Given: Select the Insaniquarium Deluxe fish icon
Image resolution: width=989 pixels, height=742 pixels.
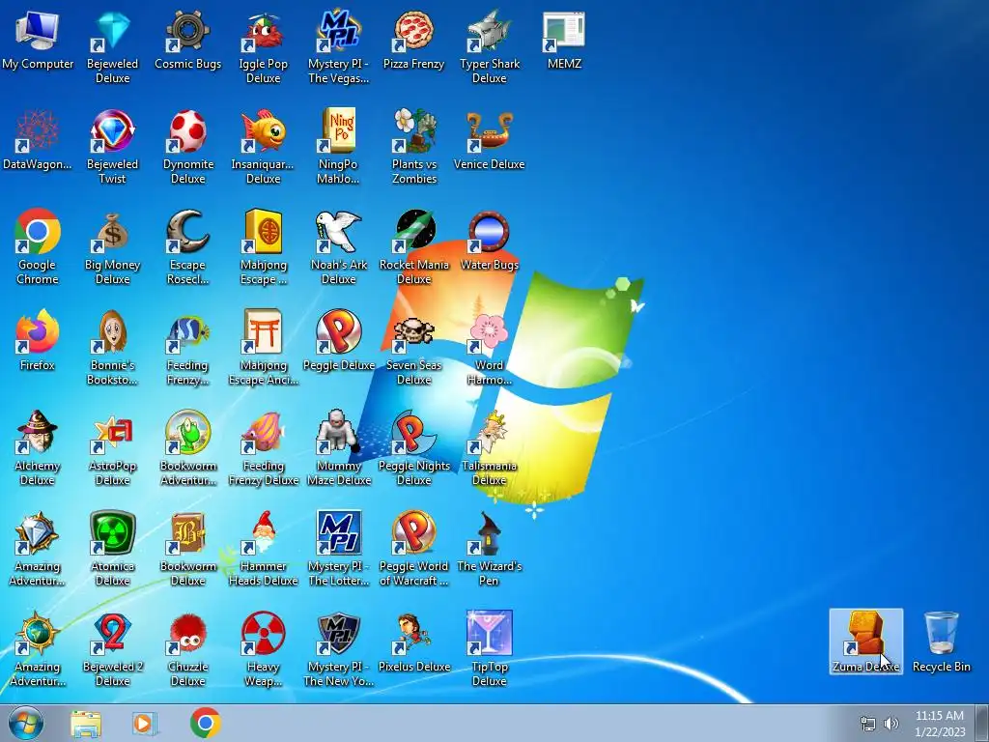Looking at the screenshot, I should pos(263,131).
